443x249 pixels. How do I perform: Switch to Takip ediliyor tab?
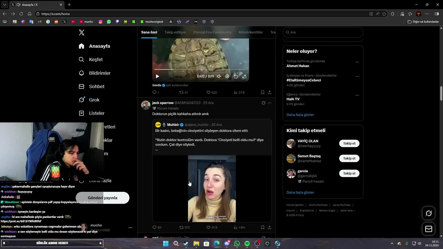pyautogui.click(x=175, y=32)
